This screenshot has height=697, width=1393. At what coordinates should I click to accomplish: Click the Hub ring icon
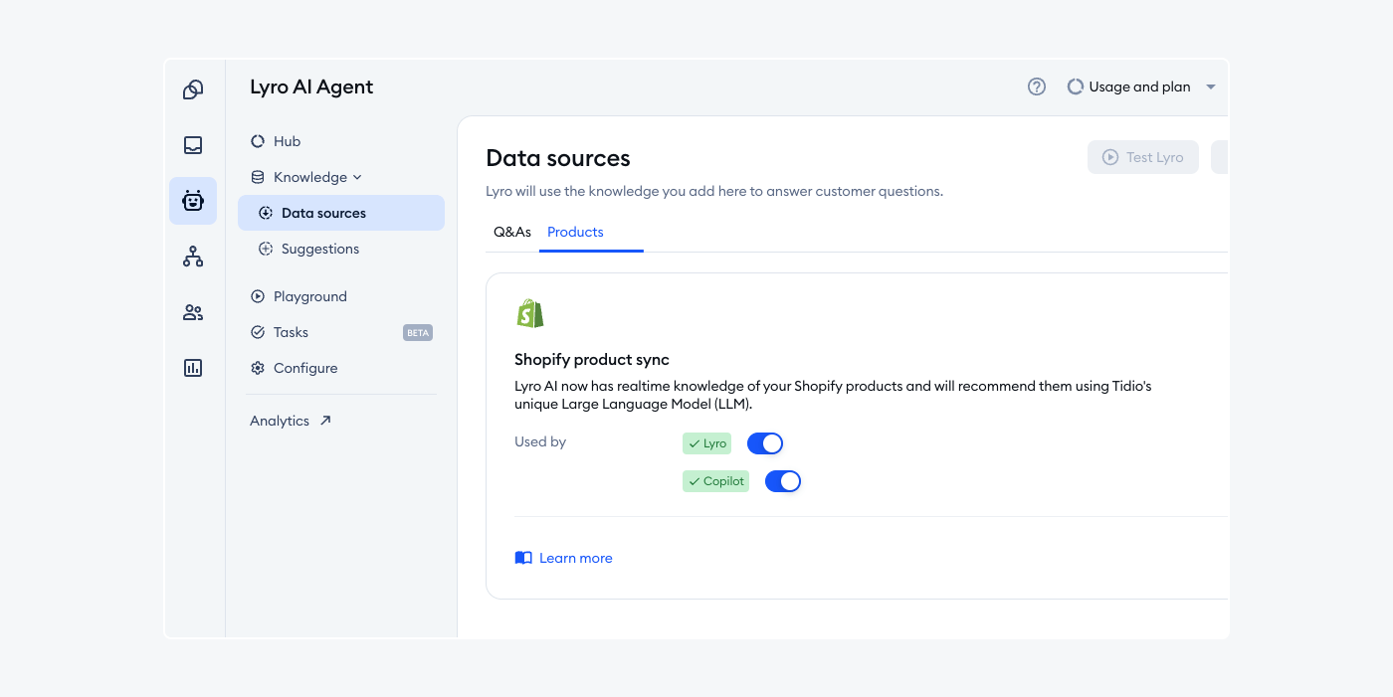tap(258, 141)
